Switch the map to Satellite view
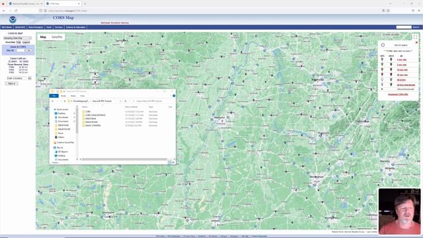 tap(57, 37)
